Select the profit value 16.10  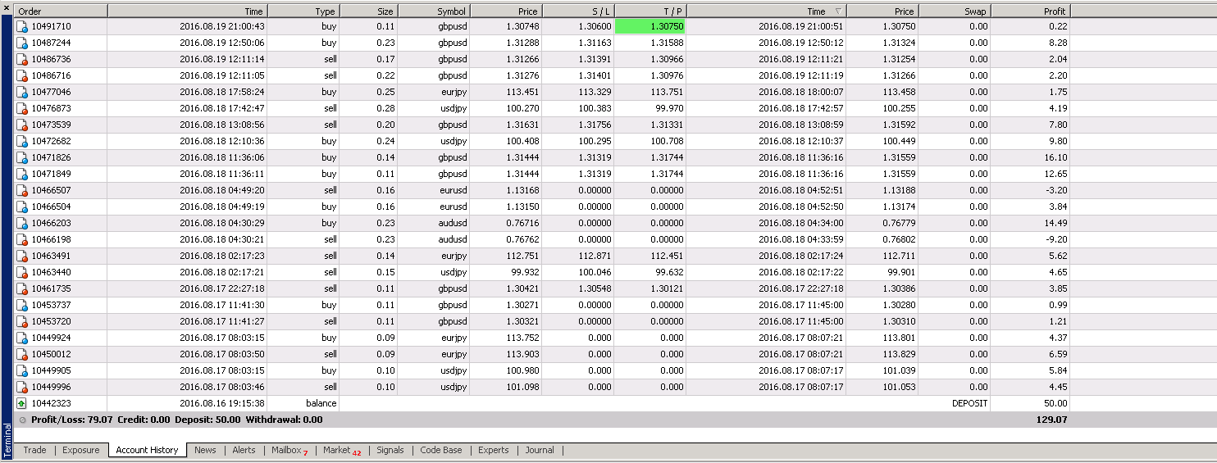click(1055, 157)
